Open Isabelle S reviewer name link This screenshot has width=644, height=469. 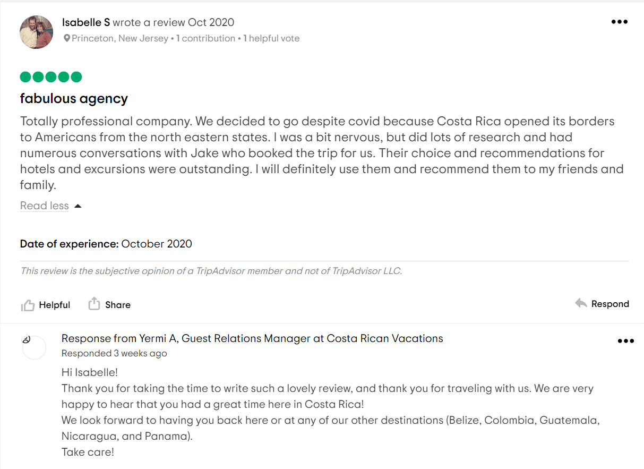tap(86, 22)
